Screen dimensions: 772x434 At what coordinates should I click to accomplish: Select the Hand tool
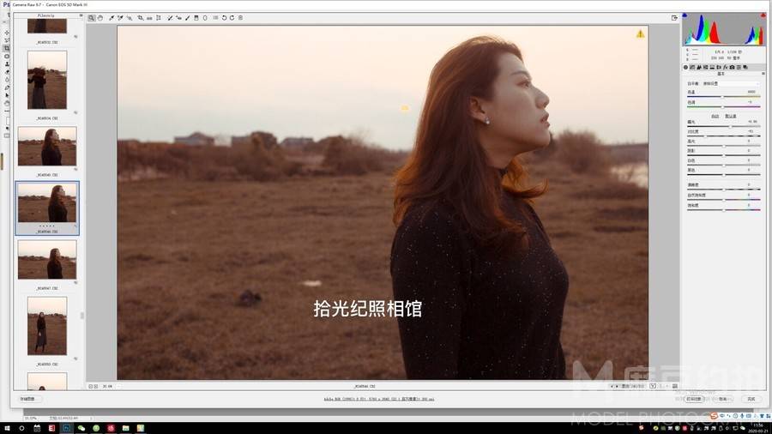tap(100, 18)
